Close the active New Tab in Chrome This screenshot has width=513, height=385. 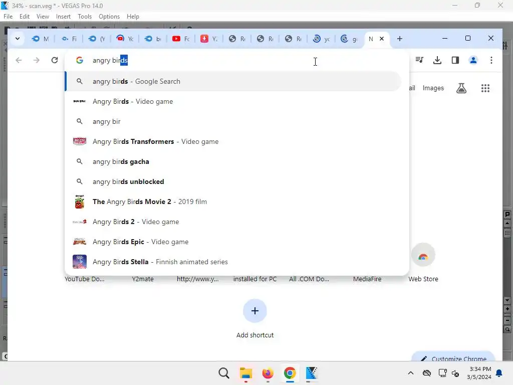(381, 39)
